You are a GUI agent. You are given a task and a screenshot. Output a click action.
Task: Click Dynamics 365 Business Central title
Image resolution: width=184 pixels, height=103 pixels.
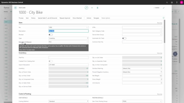12,2
